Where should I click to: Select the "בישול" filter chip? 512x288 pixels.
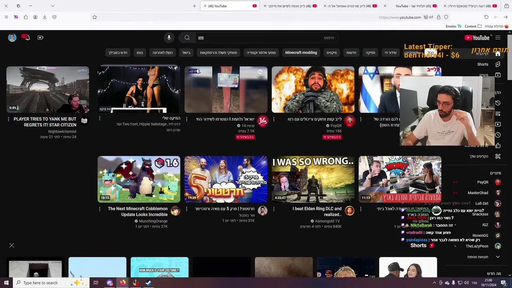pos(186,52)
